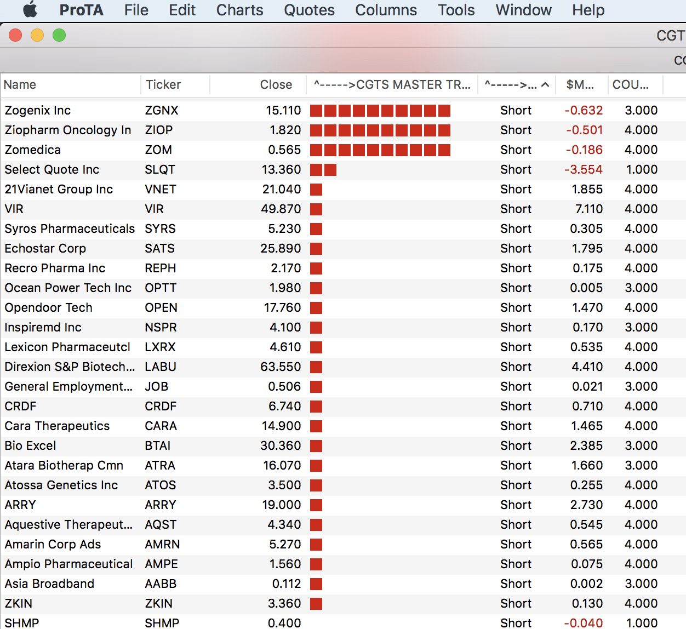
Task: Click the CGTS MASTER TR... column header
Action: pos(392,84)
